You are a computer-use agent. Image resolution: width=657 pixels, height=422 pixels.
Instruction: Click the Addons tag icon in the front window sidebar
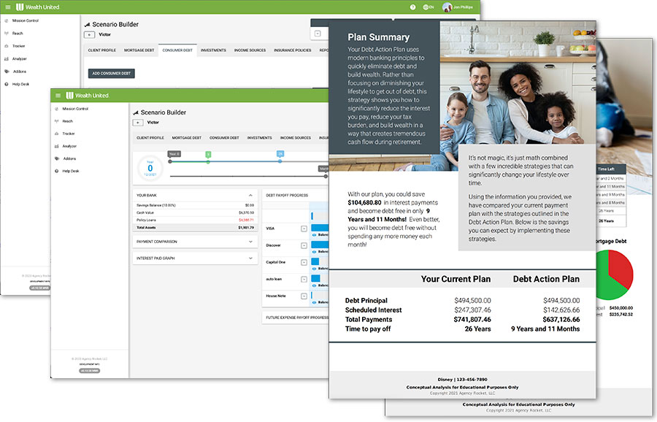click(56, 158)
